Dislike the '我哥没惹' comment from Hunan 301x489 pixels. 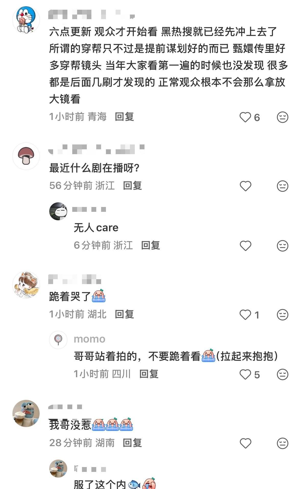click(x=282, y=443)
